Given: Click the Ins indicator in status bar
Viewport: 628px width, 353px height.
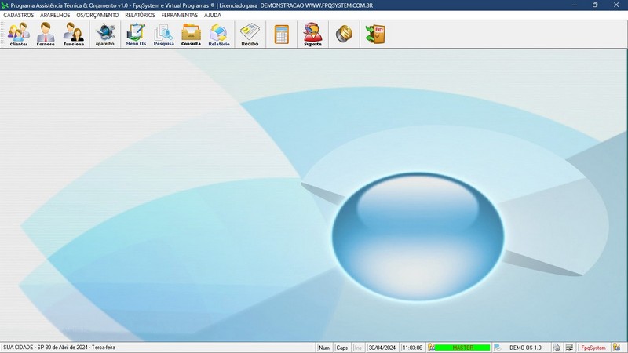Looking at the screenshot, I should (x=358, y=348).
